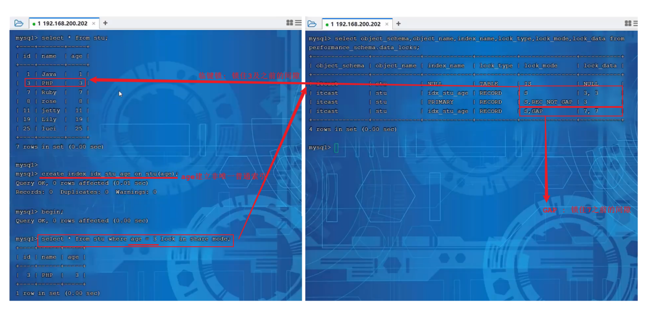Click the 'create index idx_stu_age on stu(age);' command

point(110,174)
